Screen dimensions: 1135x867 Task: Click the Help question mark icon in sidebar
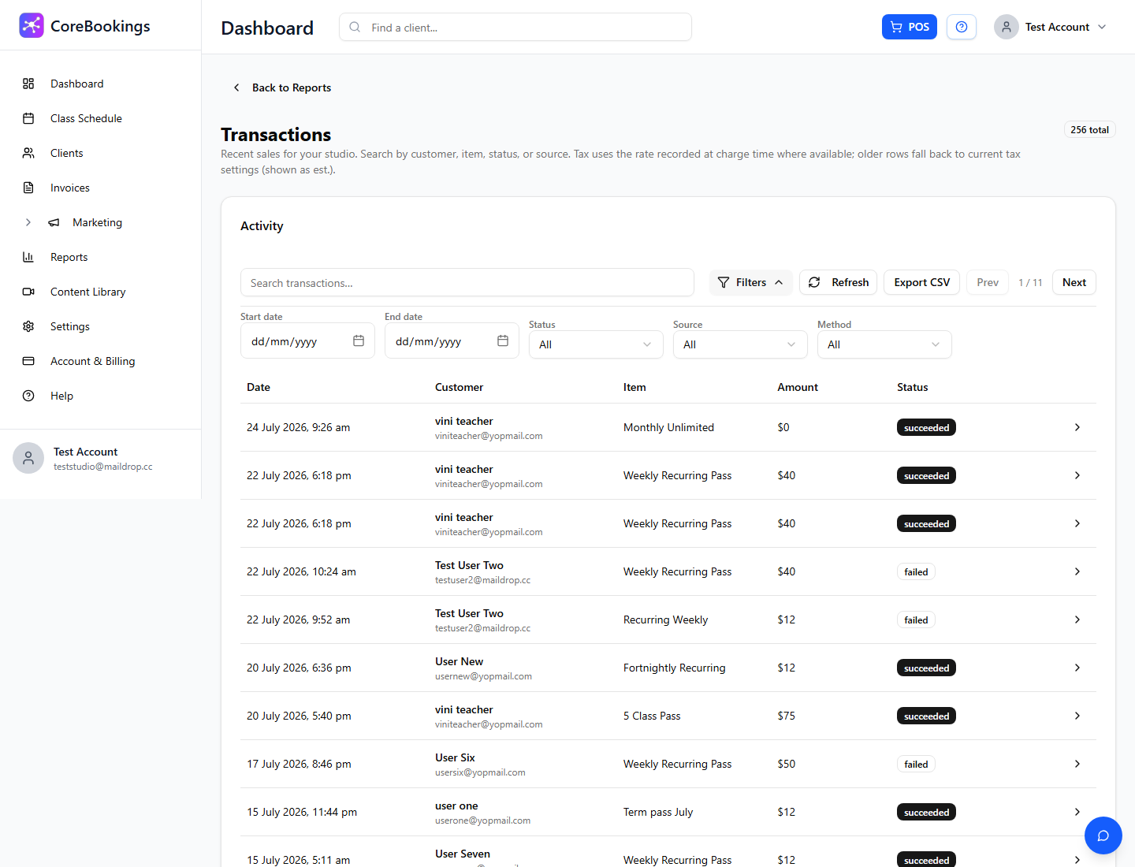pyautogui.click(x=28, y=396)
